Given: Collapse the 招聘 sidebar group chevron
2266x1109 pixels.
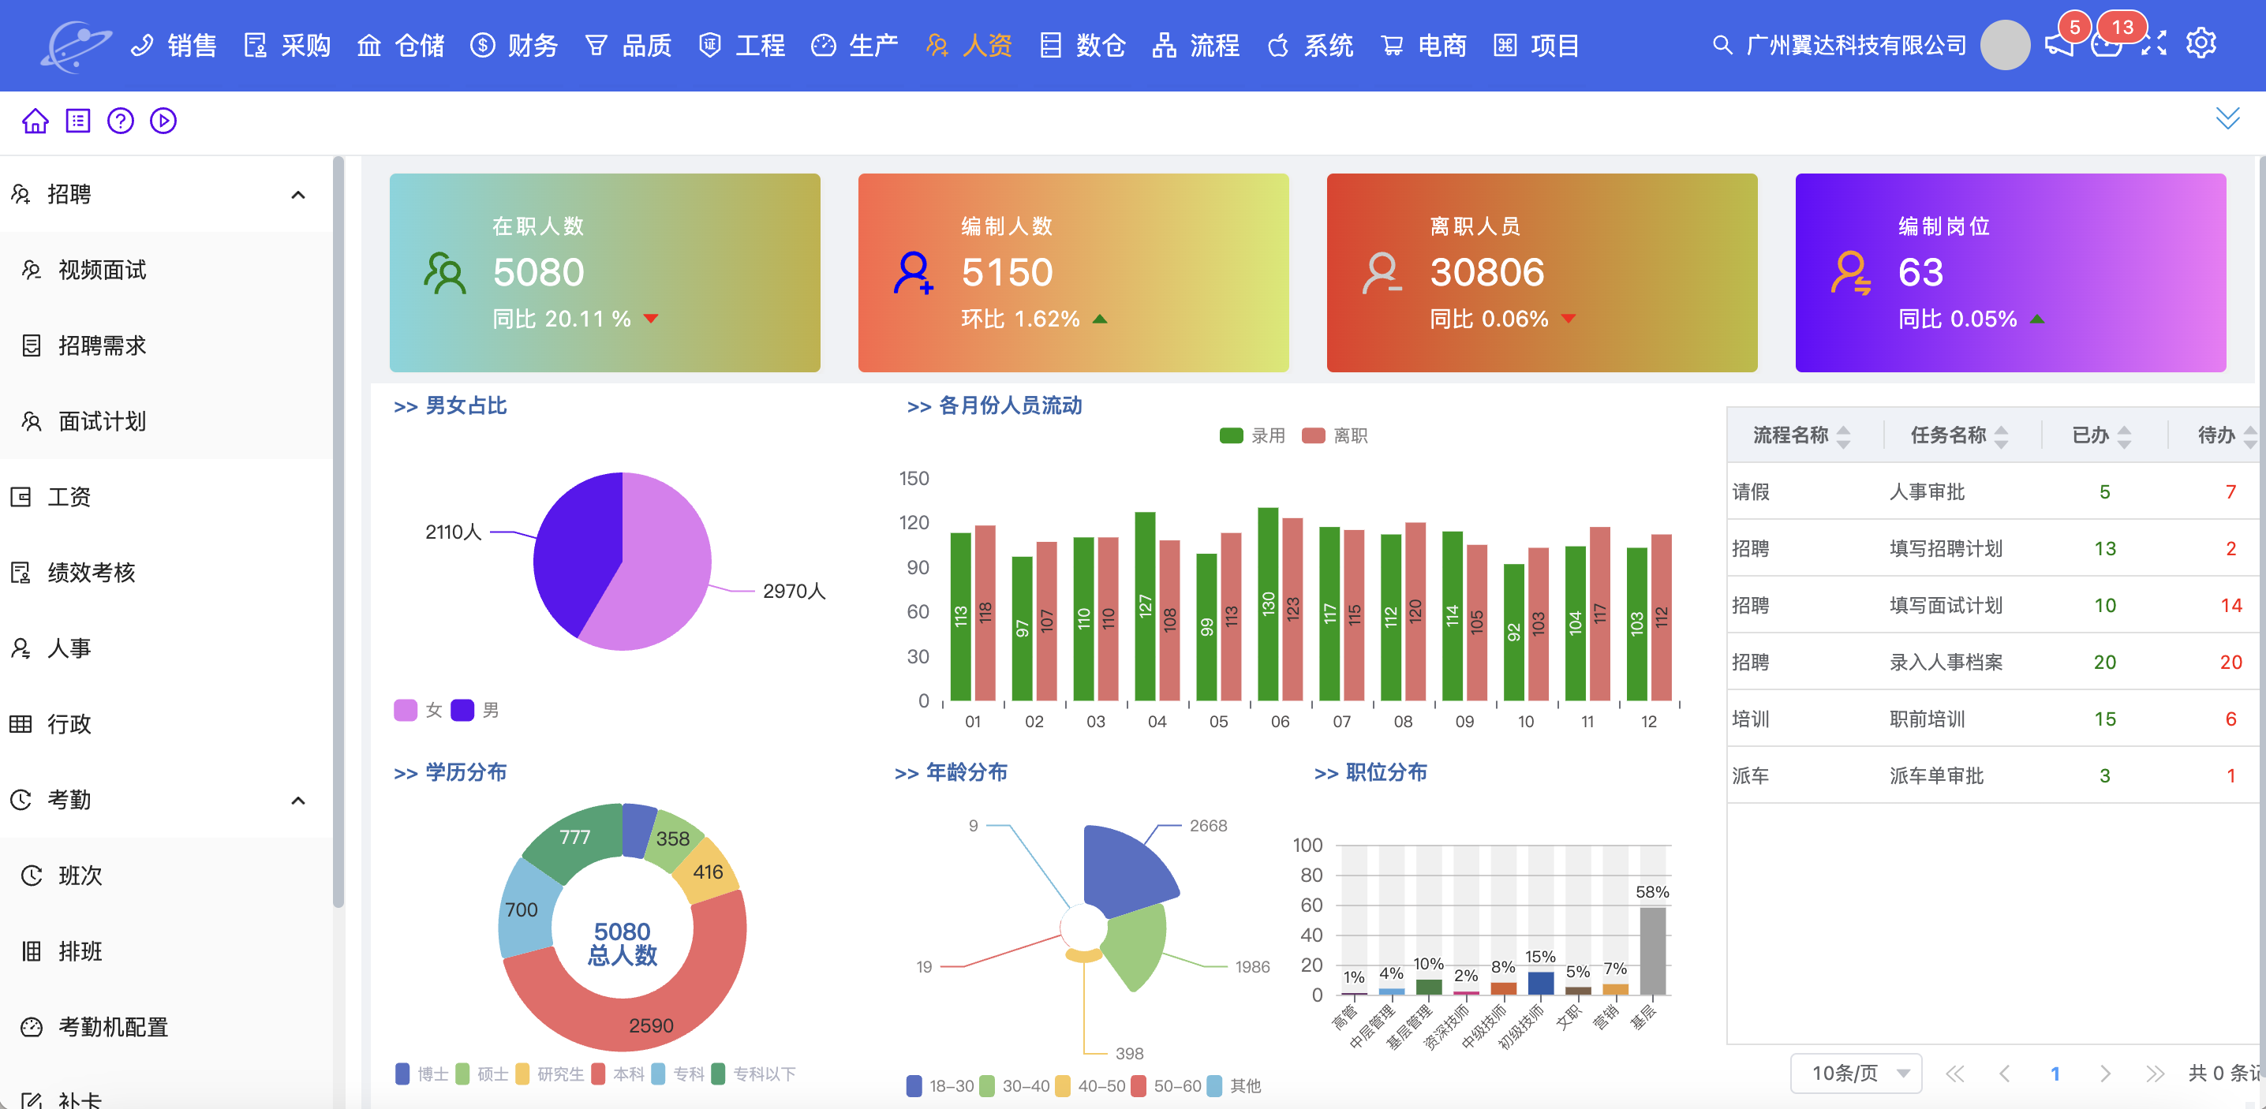Looking at the screenshot, I should point(298,194).
